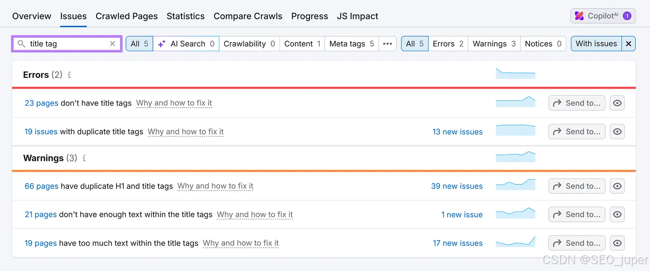Image resolution: width=650 pixels, height=271 pixels.
Task: Remove the 'With issues' filter
Action: [628, 43]
